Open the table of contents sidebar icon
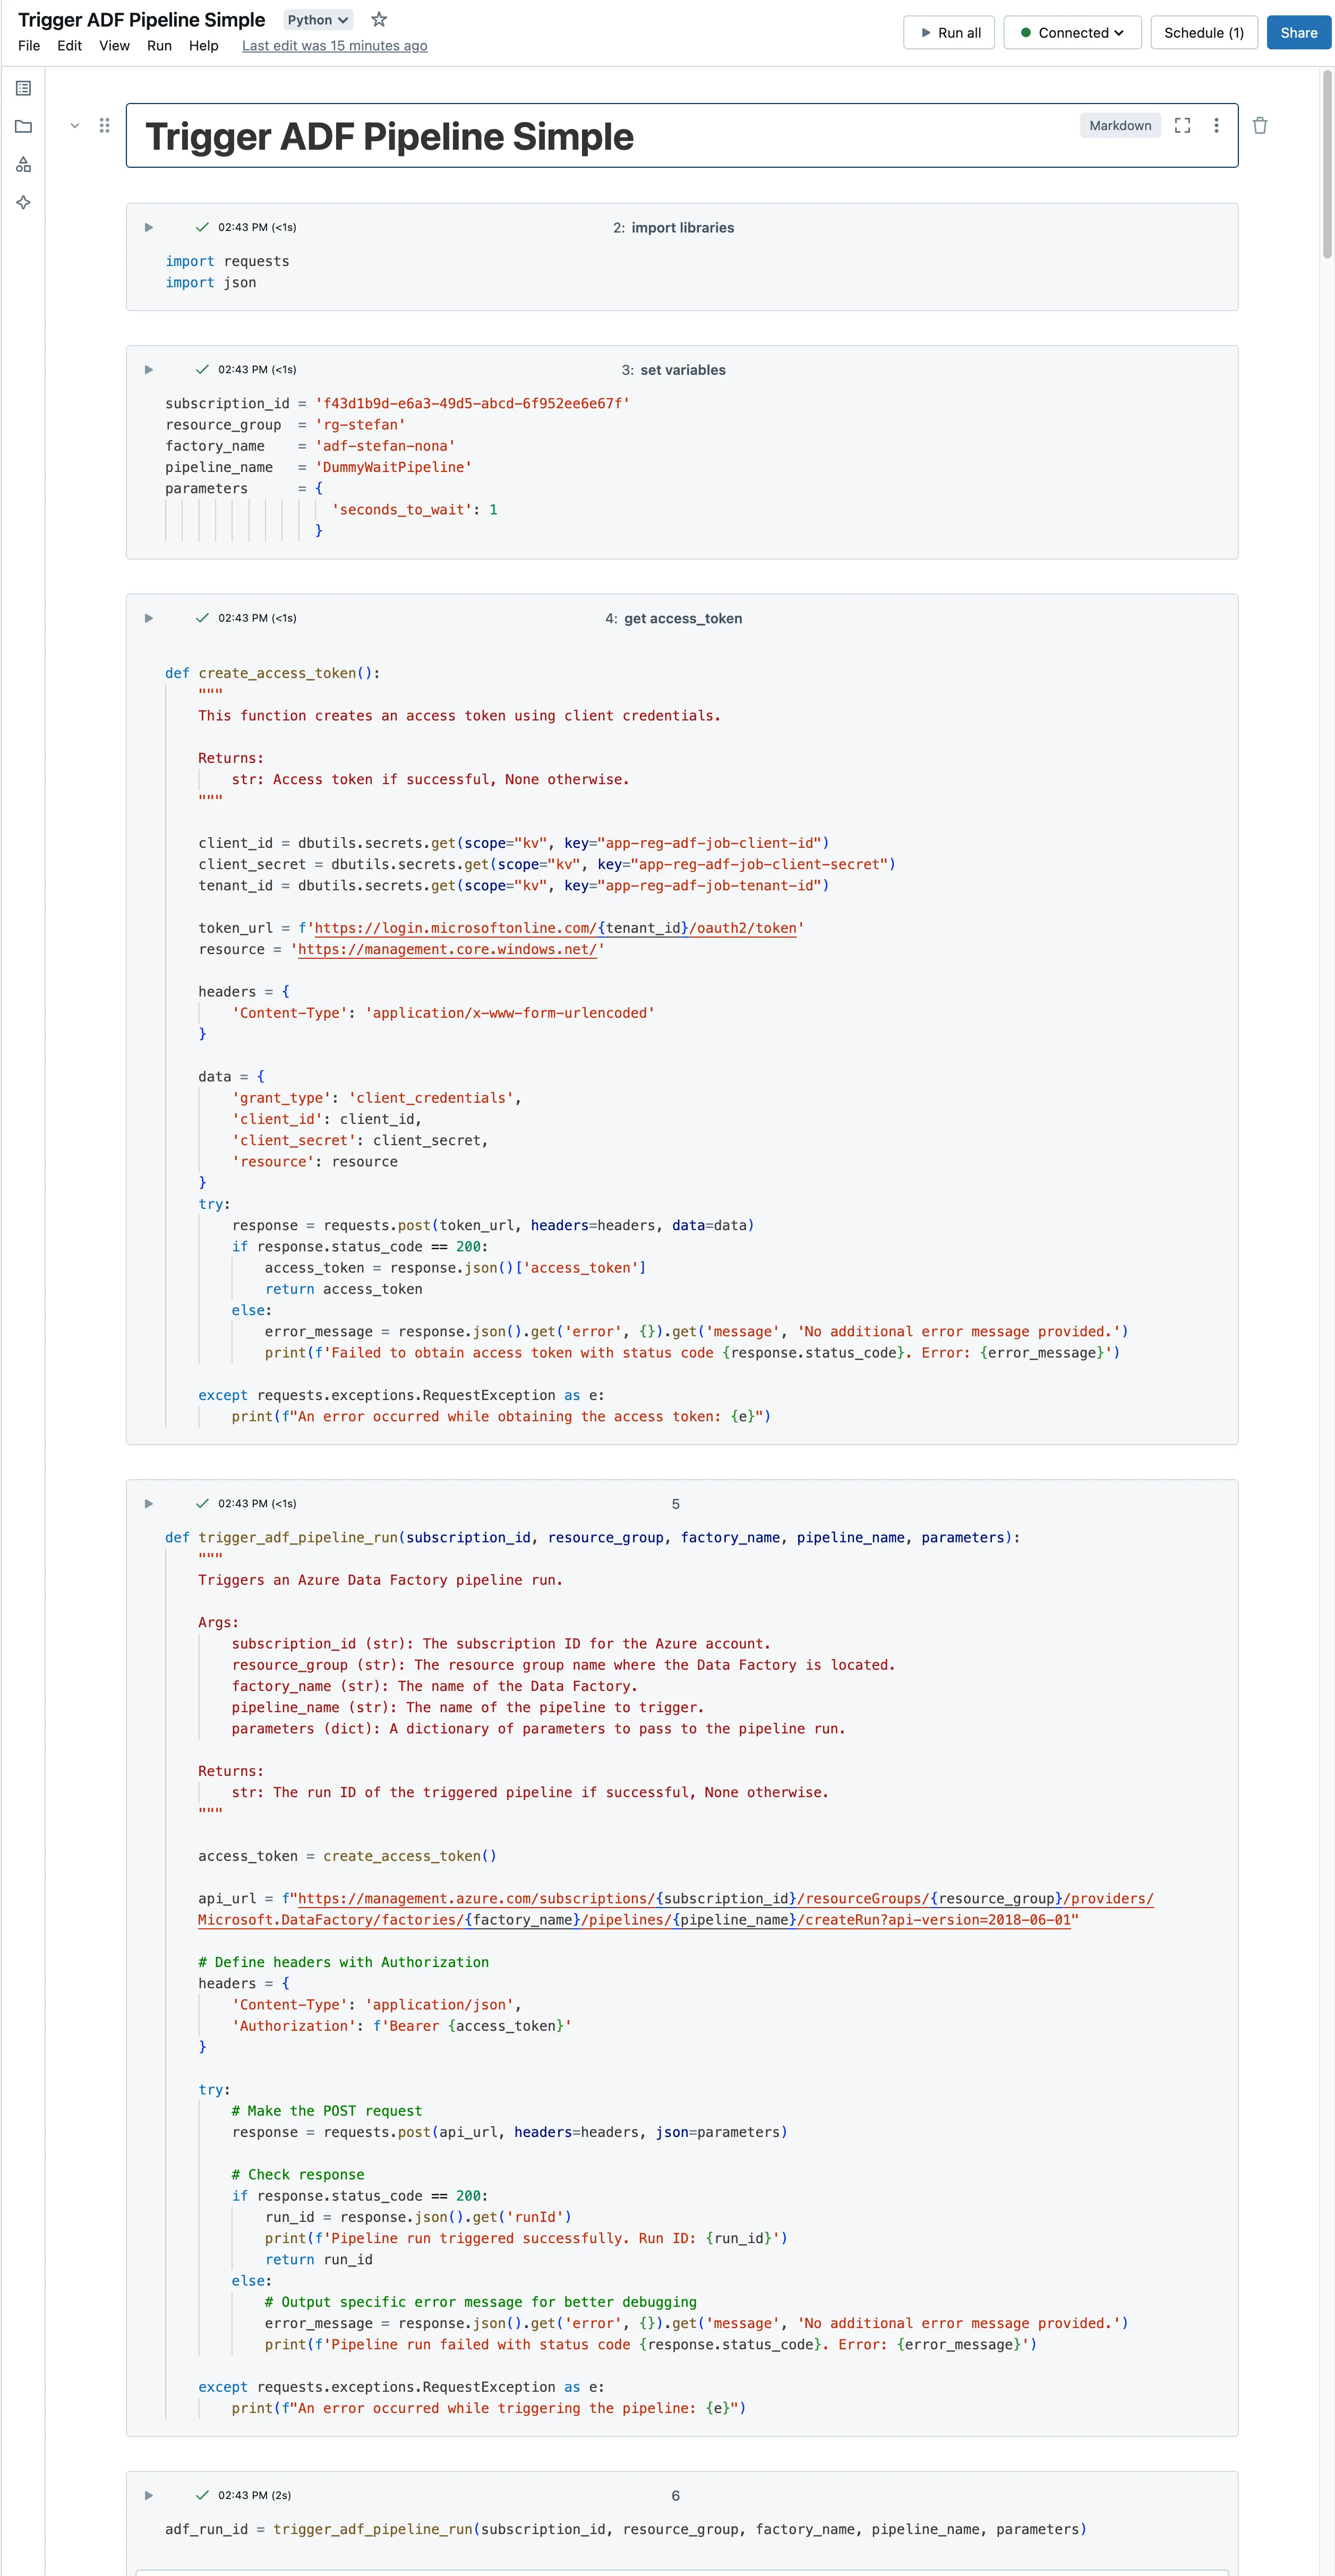This screenshot has height=2576, width=1335. click(24, 88)
